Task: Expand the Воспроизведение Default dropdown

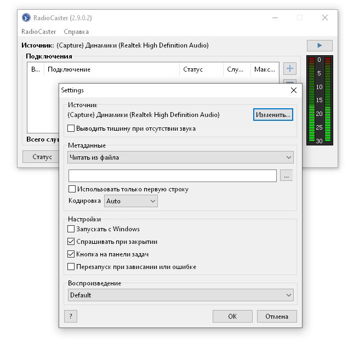Action: click(x=181, y=295)
